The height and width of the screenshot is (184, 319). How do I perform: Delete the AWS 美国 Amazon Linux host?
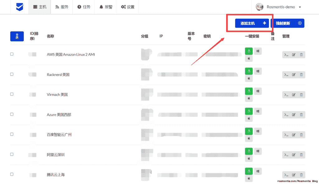(301, 55)
